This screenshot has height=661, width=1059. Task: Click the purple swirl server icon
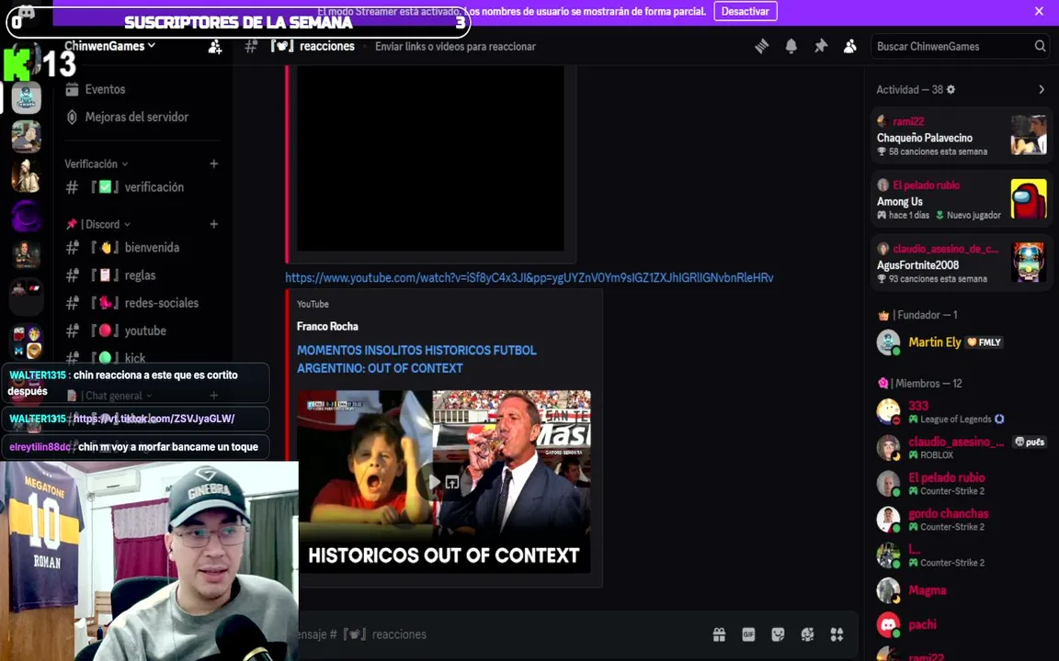tap(27, 216)
